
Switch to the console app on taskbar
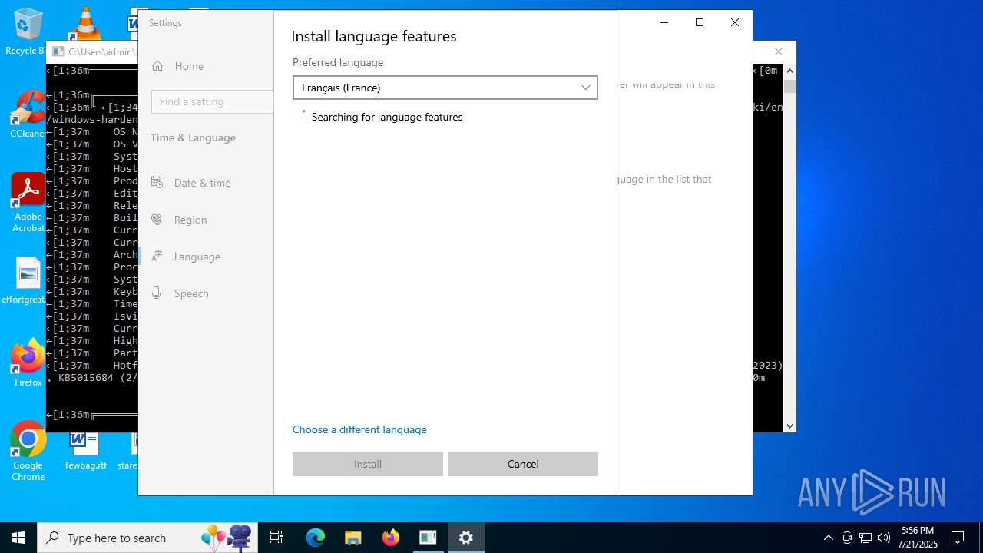pos(429,538)
